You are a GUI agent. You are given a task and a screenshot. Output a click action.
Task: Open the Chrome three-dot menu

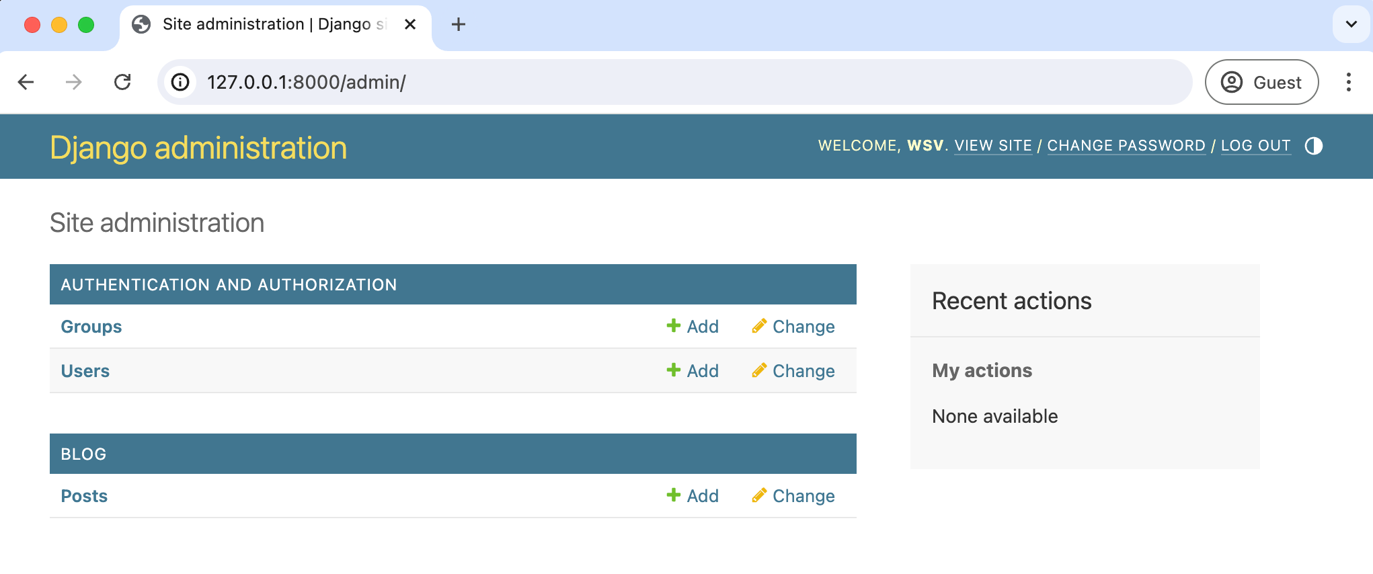(x=1348, y=82)
